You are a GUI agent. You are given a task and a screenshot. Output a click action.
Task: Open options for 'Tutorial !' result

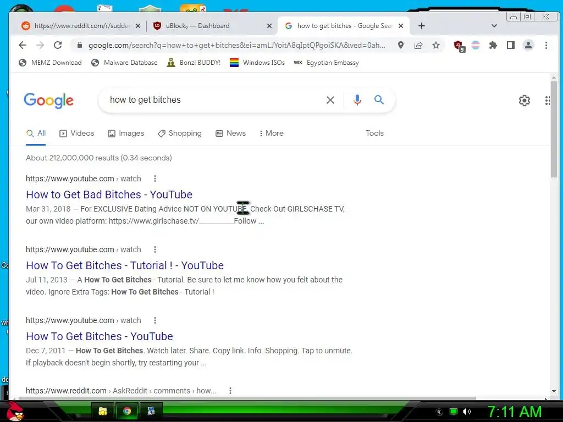point(154,249)
